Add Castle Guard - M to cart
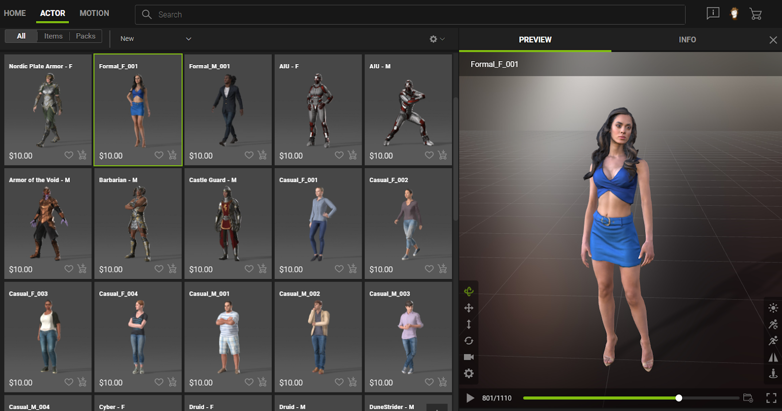The height and width of the screenshot is (411, 782). 262,268
